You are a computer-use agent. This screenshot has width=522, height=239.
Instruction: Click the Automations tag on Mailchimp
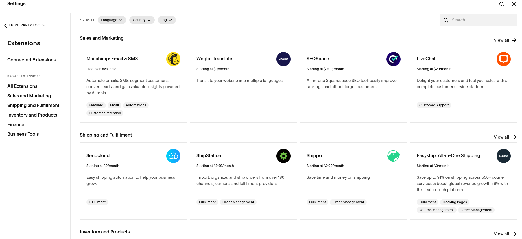[x=136, y=105]
